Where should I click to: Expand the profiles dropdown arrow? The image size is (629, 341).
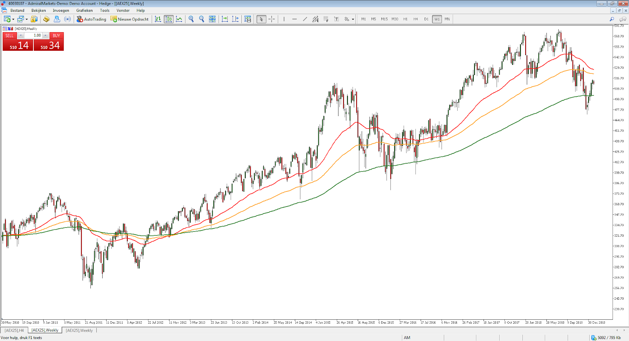pyautogui.click(x=27, y=19)
